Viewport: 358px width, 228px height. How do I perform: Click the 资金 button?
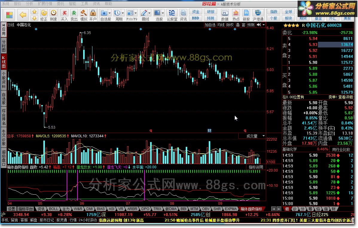tap(195, 12)
